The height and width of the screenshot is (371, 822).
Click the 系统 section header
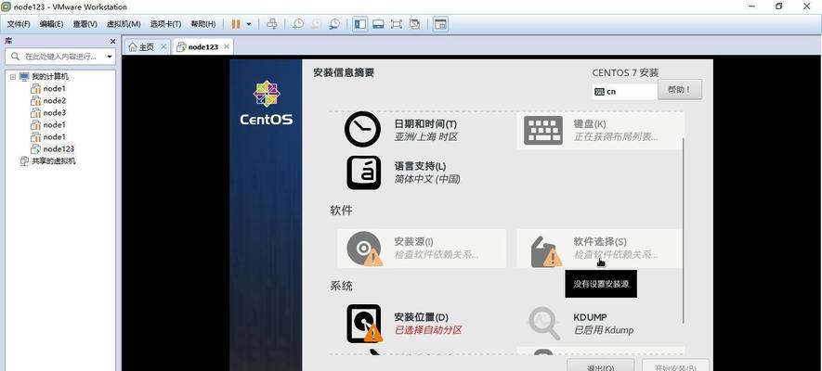(341, 287)
